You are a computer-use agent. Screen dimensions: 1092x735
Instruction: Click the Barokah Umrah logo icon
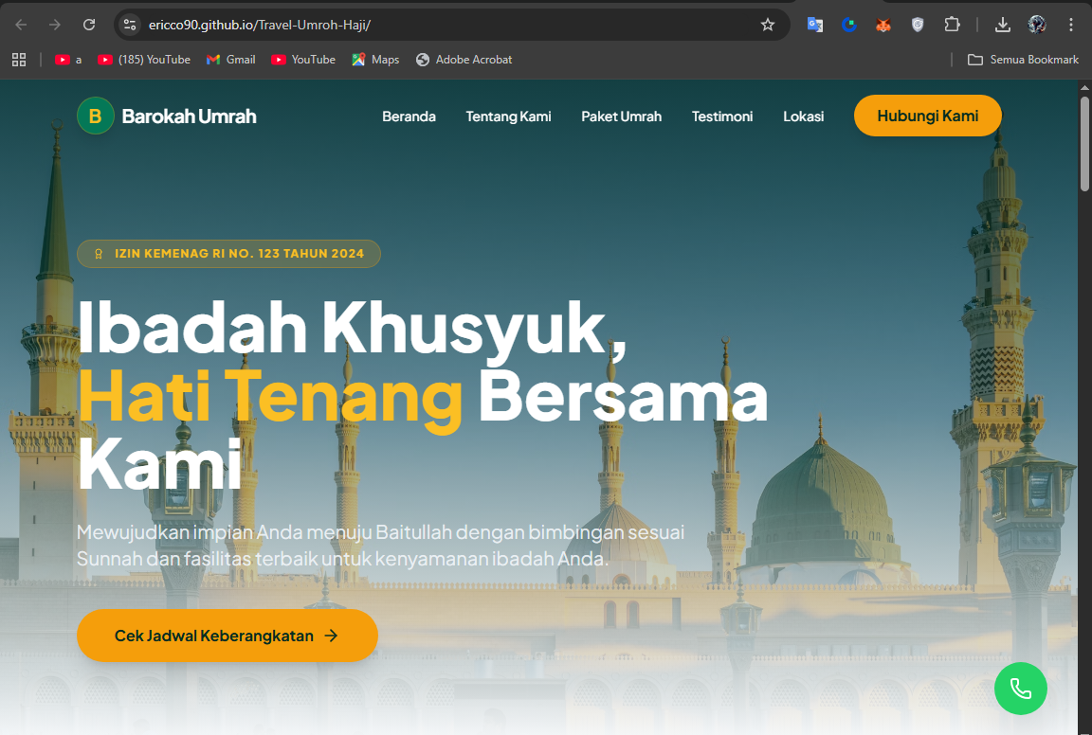(95, 116)
